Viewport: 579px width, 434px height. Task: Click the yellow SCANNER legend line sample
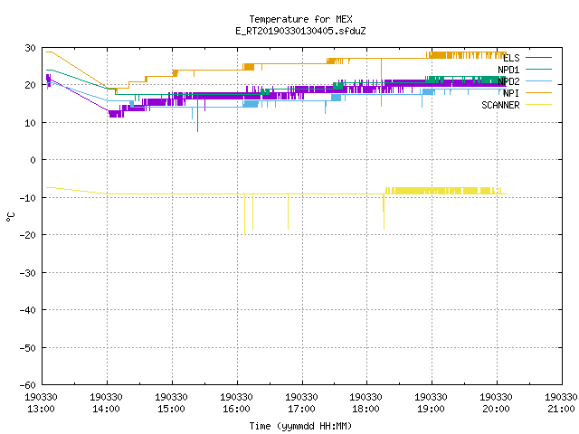(x=538, y=105)
